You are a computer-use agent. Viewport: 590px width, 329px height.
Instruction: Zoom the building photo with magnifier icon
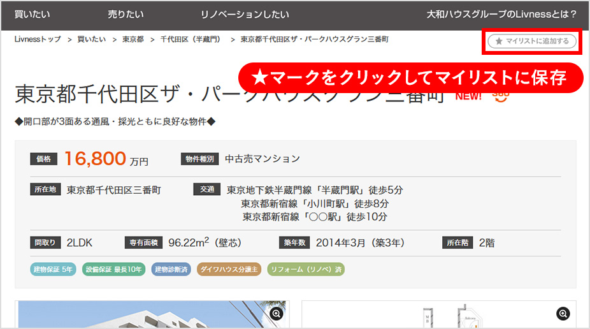pos(277,314)
